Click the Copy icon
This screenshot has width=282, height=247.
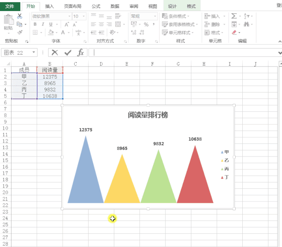point(19,24)
